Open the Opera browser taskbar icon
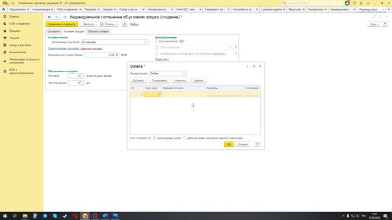Screen dimensions: 392x220 coord(75,216)
